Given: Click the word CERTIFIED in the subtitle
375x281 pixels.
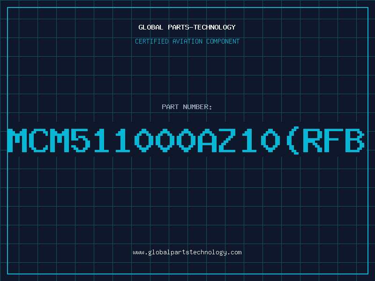Looking at the screenshot, I should pyautogui.click(x=152, y=41).
